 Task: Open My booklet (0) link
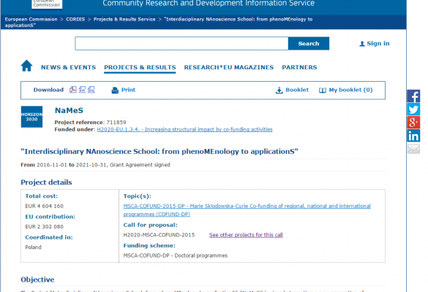[x=350, y=90]
